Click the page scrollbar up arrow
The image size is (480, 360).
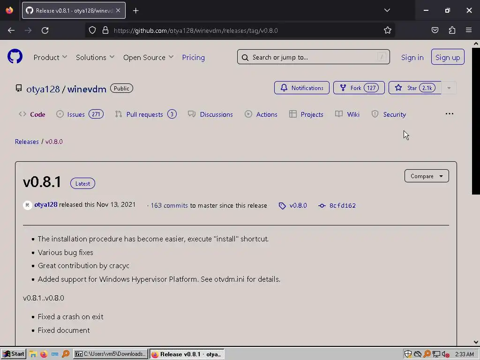pyautogui.click(x=476, y=44)
